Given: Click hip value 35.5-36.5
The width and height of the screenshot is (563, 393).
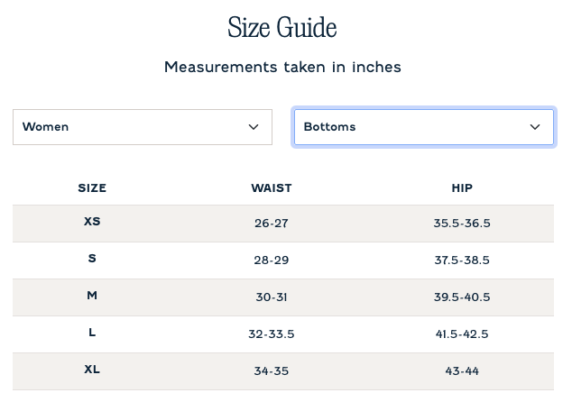Looking at the screenshot, I should click(462, 223).
